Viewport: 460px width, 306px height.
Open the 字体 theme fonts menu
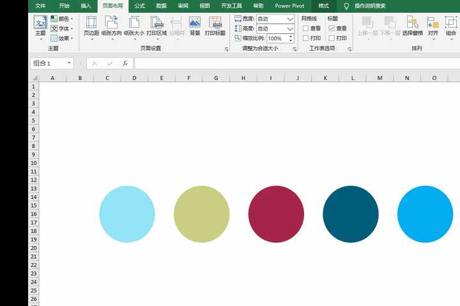click(61, 29)
